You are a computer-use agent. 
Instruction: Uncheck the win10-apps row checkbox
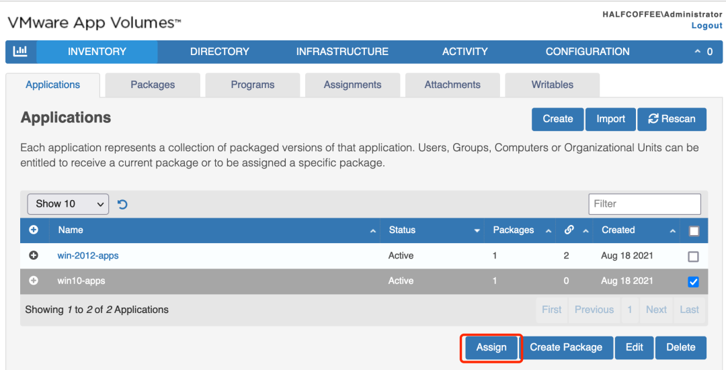click(x=693, y=281)
